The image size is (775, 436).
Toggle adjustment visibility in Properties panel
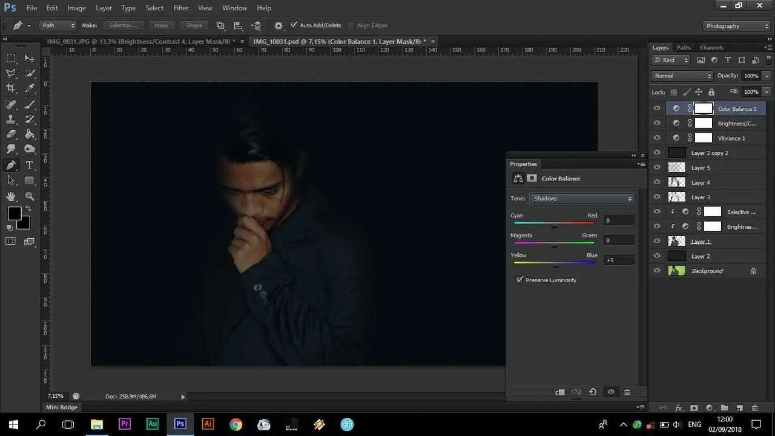[610, 392]
